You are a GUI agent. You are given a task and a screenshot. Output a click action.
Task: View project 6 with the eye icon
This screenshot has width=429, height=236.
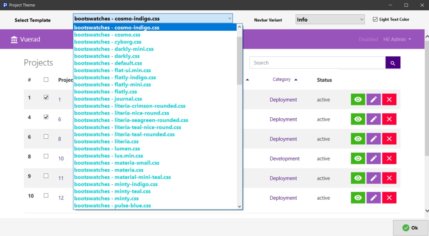pos(358,119)
